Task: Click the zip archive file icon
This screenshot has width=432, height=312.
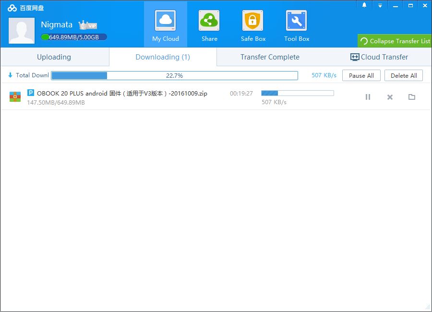Action: 15,97
